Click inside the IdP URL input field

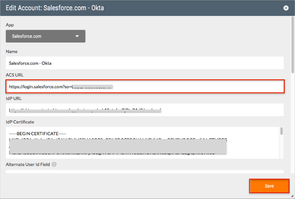click(213, 110)
